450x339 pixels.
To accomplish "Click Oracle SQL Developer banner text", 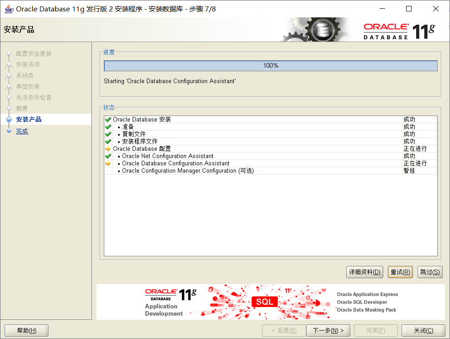I will 362,302.
